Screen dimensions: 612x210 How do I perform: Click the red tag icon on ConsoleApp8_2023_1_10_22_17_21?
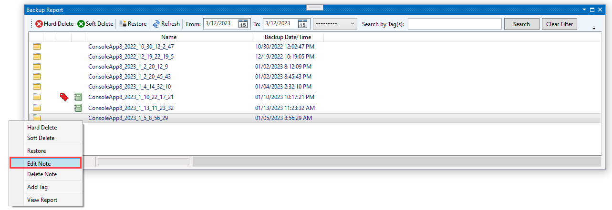coord(64,97)
